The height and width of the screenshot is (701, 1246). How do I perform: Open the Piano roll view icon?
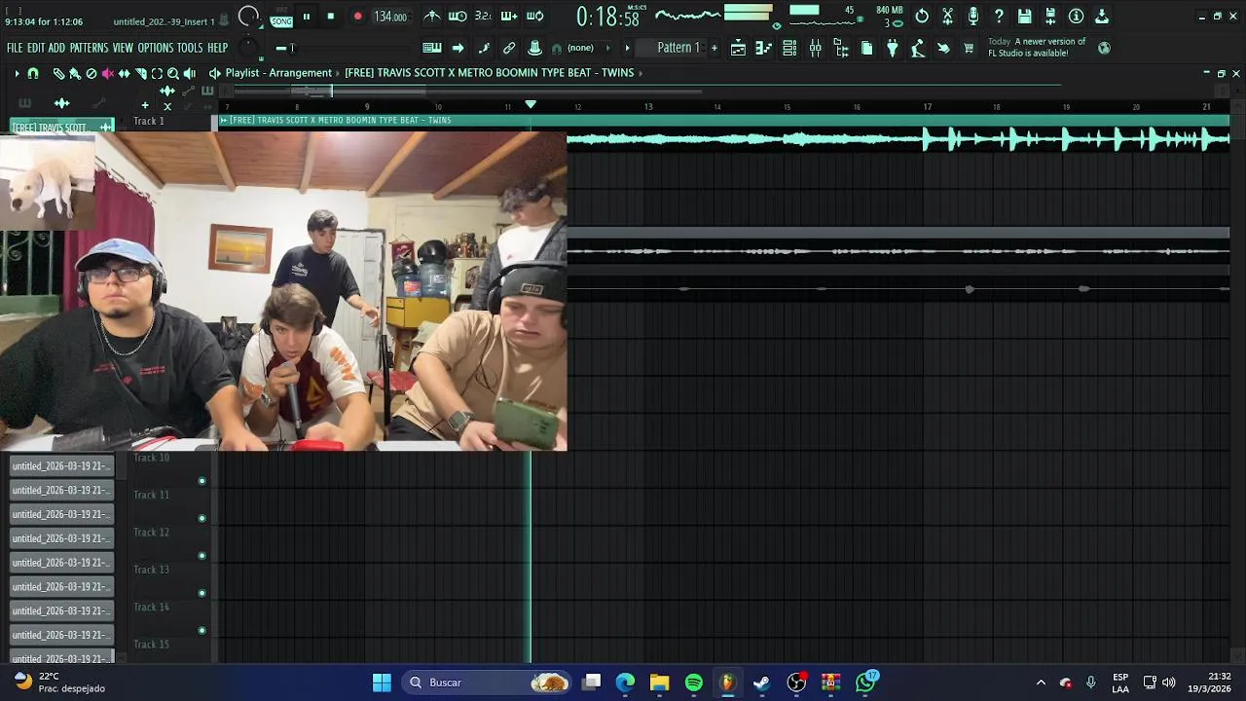point(764,48)
